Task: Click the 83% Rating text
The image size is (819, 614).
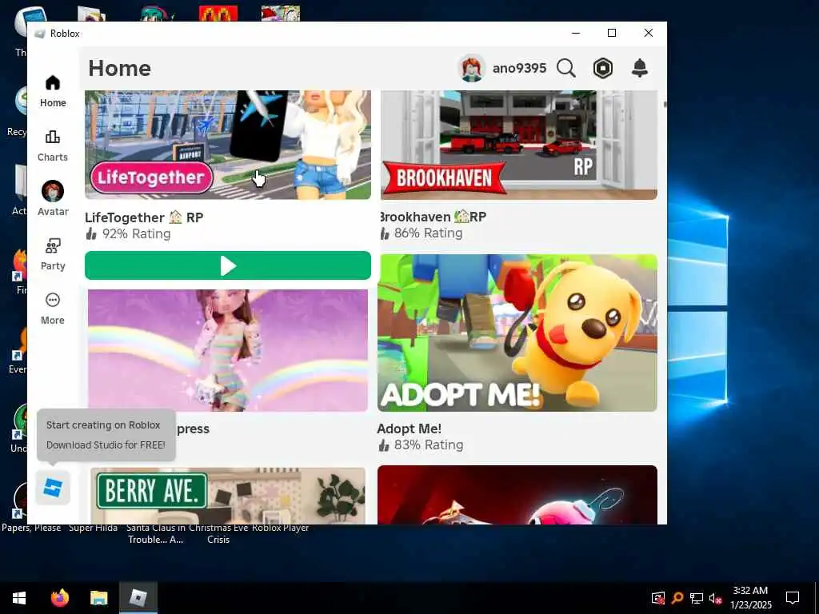Action: 429,445
